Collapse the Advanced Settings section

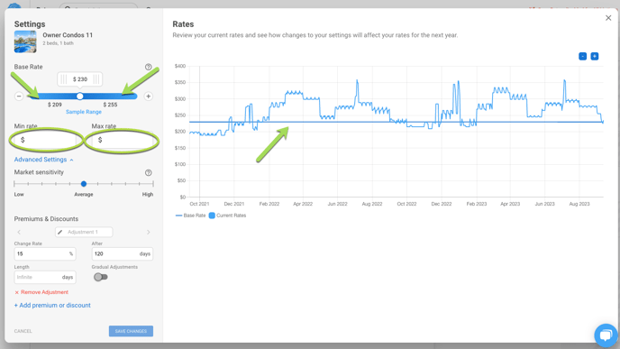[43, 160]
